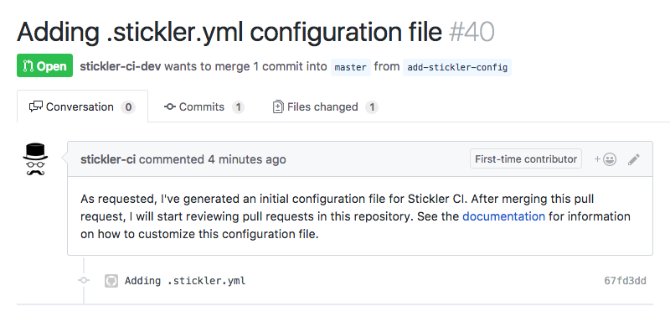Click the pencil edit comment icon

tap(634, 159)
